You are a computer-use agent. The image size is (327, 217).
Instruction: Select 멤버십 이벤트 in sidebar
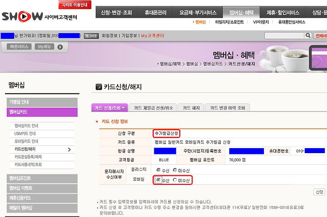[42, 188]
